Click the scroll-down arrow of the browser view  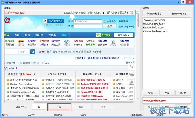tap(137, 98)
